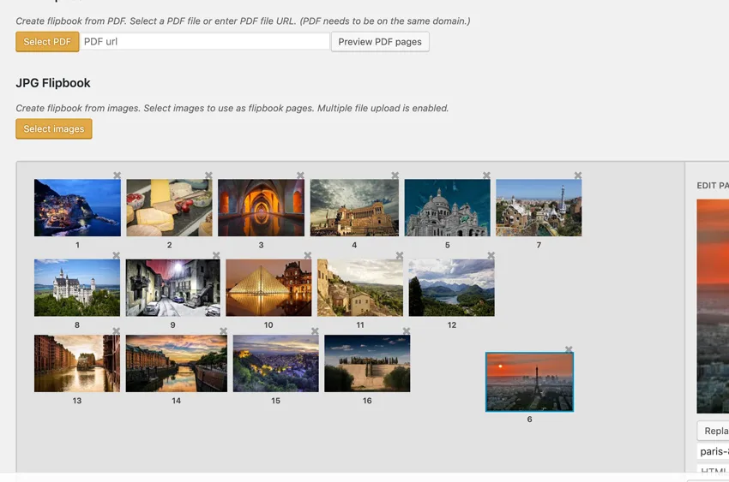This screenshot has width=729, height=482.
Task: Remove page 9 using its X icon
Action: (x=216, y=255)
